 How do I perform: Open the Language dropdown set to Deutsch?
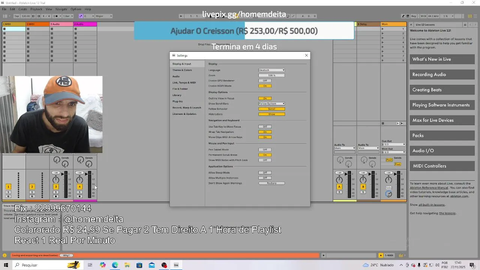tap(271, 70)
